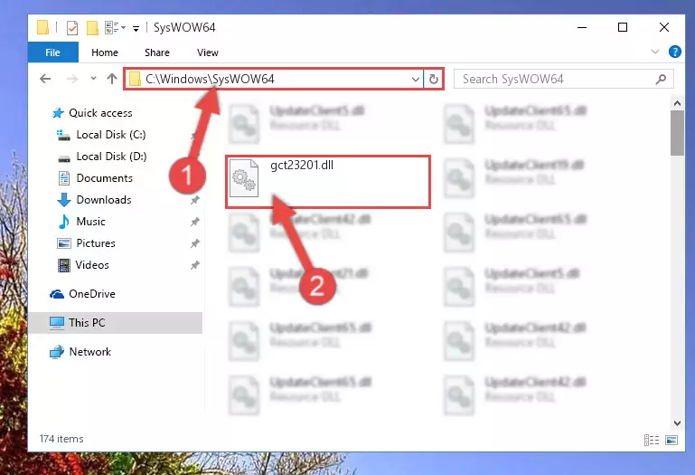Click the scrollbar down arrow

tap(677, 423)
